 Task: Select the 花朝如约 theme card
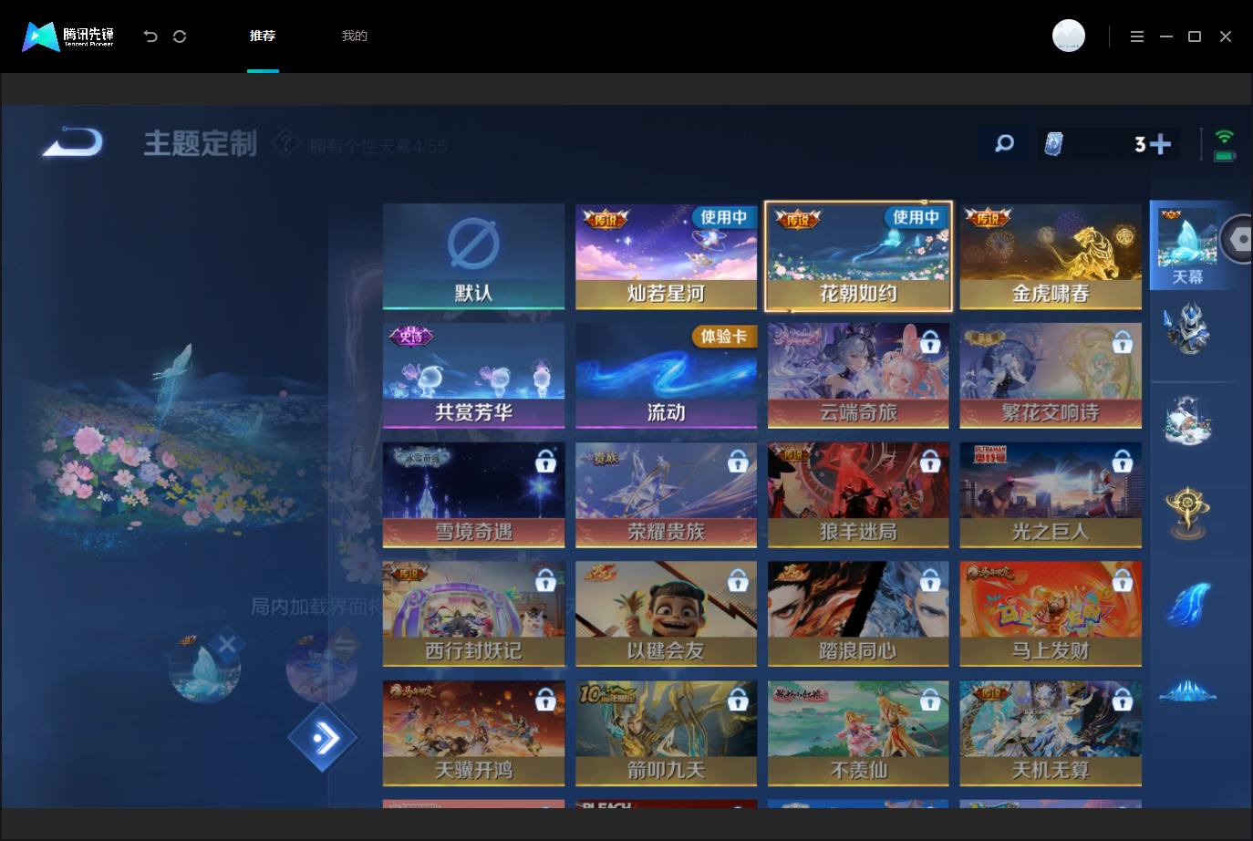point(858,256)
